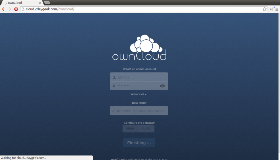
Task: Click the bookmark star icon
Action: [x=264, y=9]
